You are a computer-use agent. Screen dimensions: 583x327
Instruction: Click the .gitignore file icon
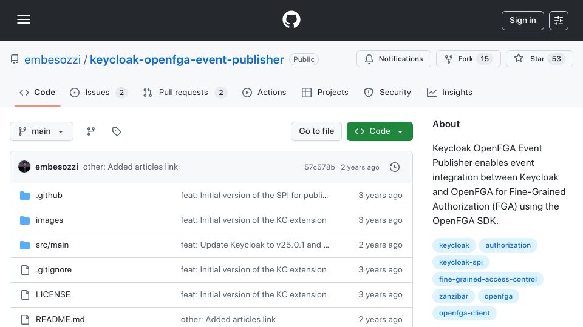tap(25, 270)
